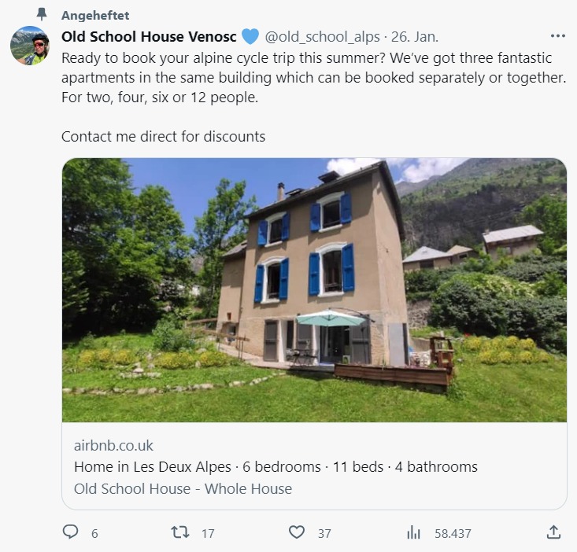
Task: Click the Old School House - Whole House subtitle
Action: 183,488
